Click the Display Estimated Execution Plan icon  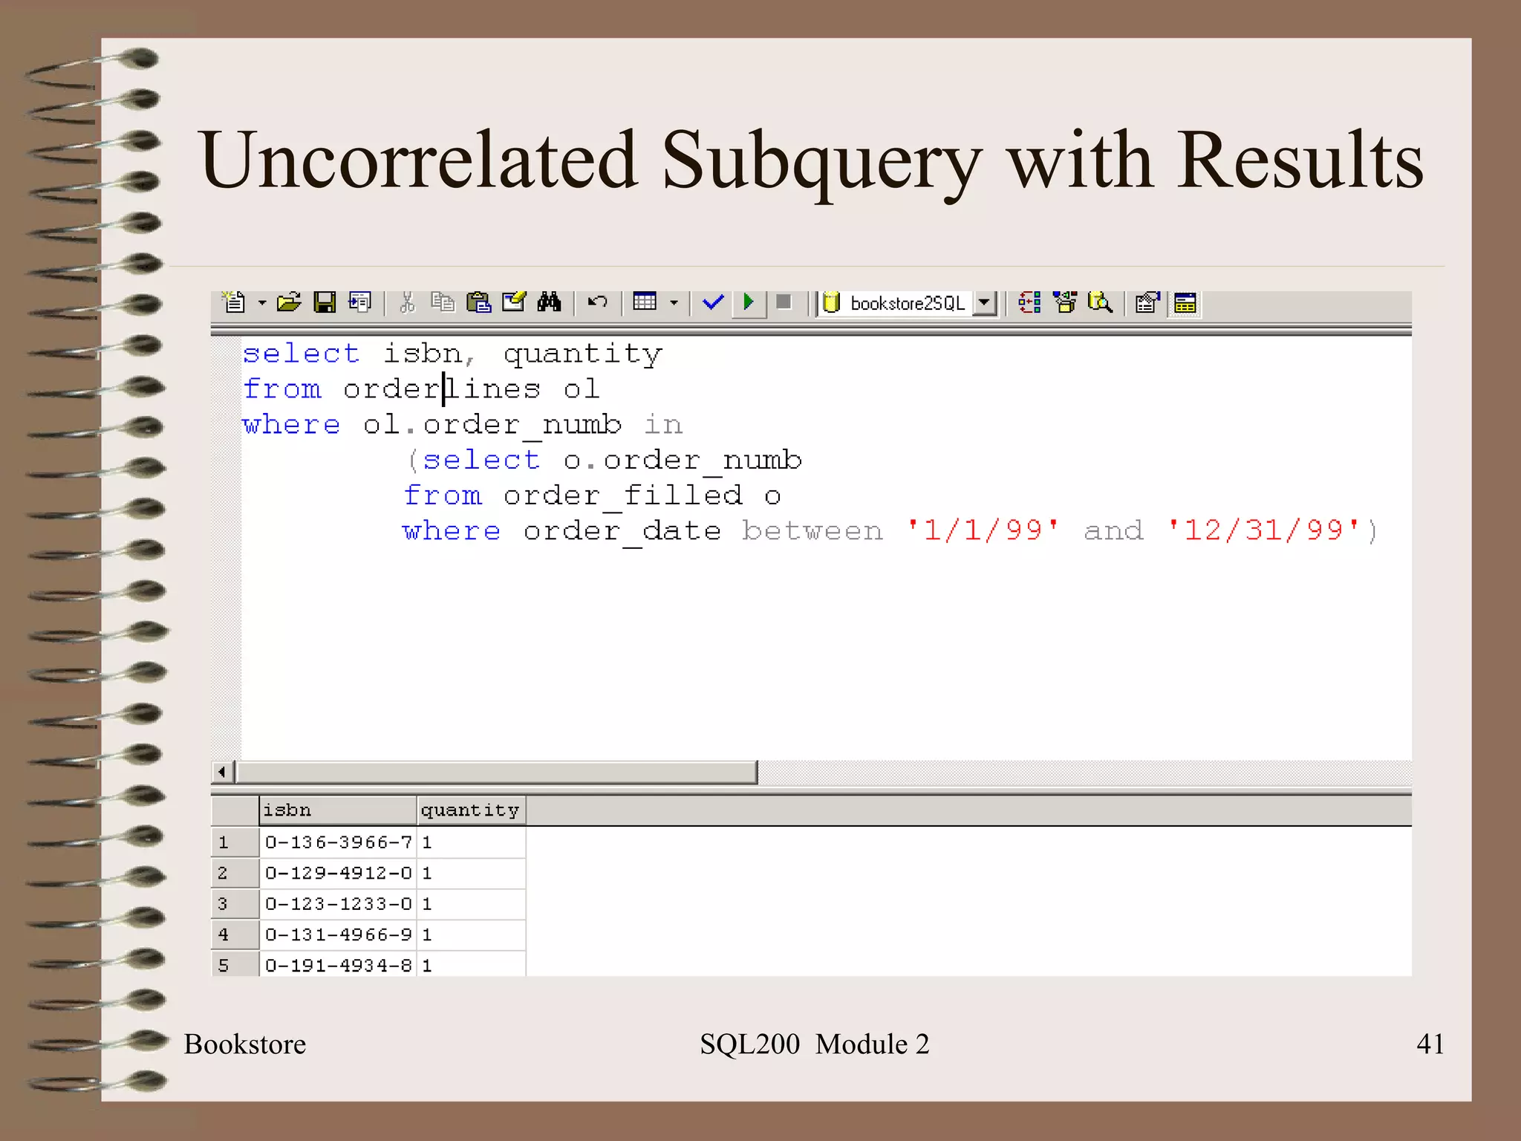(x=1029, y=302)
